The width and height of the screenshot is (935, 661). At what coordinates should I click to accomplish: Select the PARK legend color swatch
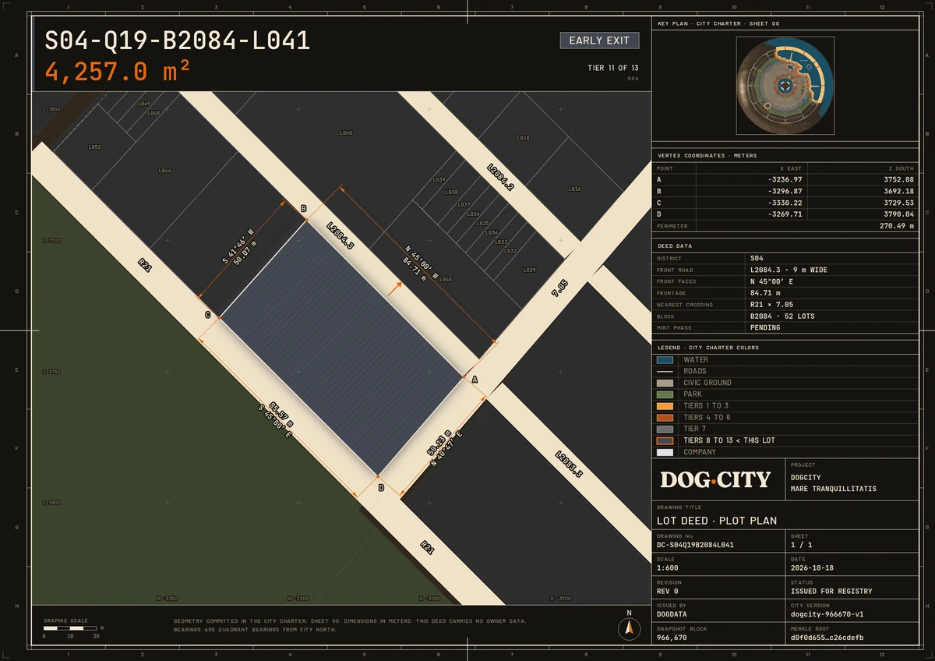click(x=665, y=394)
